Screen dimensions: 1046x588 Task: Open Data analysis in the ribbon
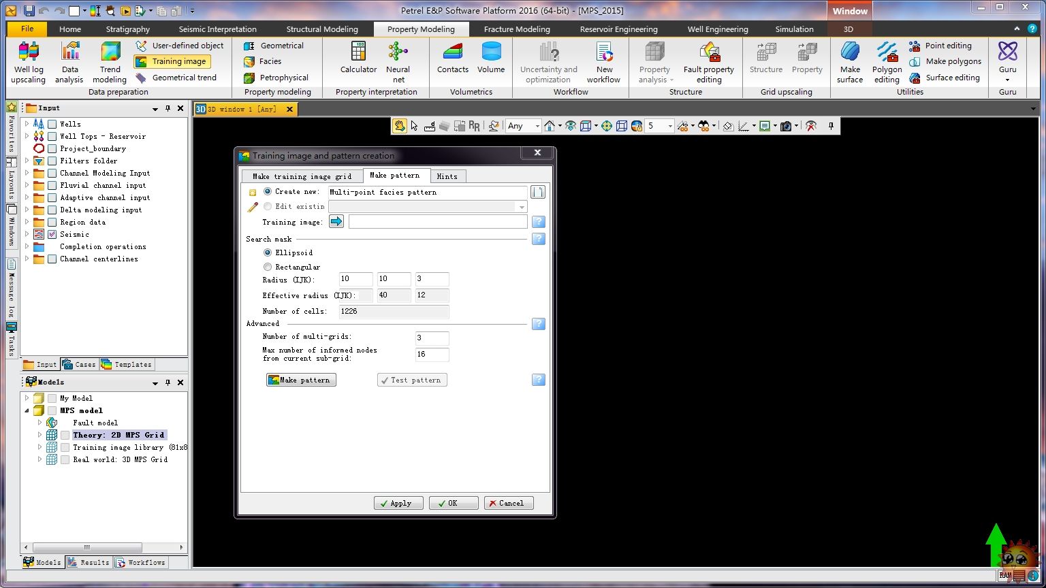click(69, 62)
